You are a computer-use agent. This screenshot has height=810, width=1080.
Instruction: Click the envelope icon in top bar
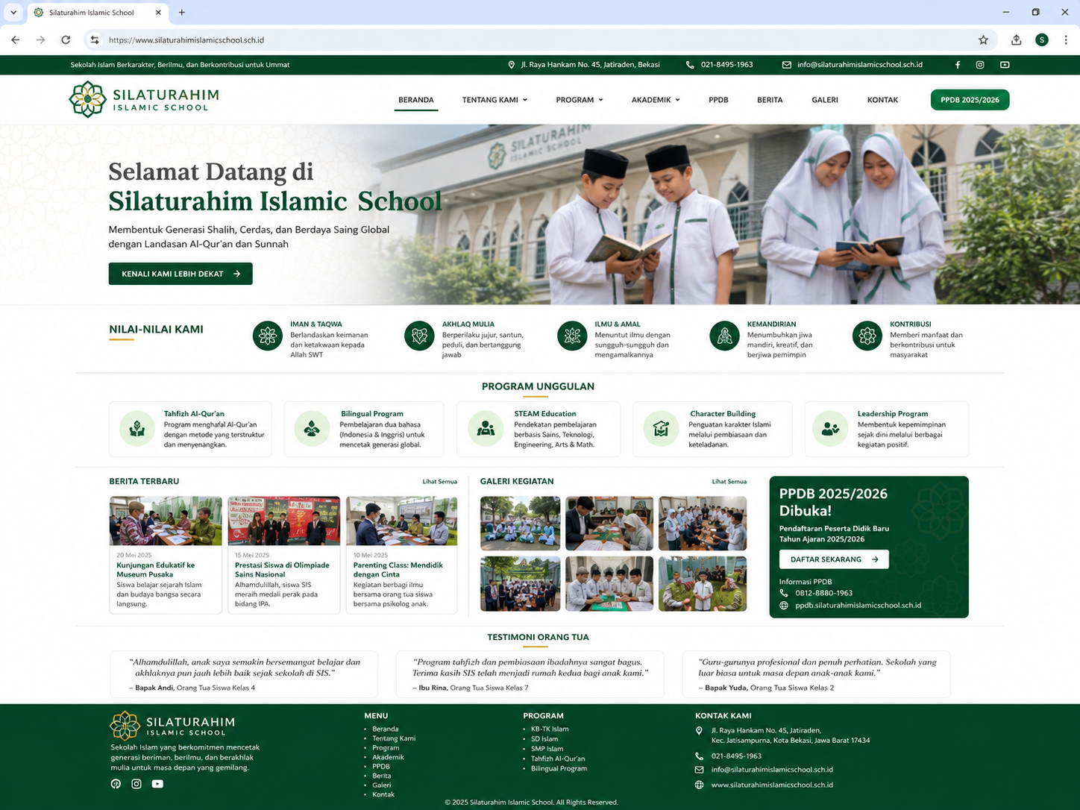(786, 65)
